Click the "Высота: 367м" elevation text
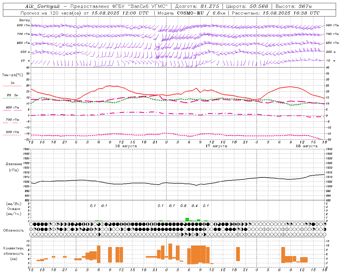 (294, 6)
